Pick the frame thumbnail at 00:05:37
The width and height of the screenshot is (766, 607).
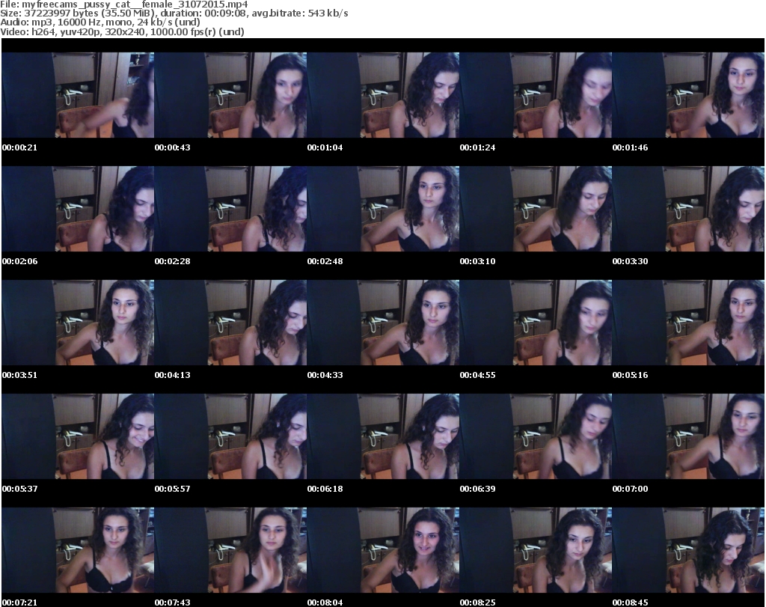pos(78,436)
